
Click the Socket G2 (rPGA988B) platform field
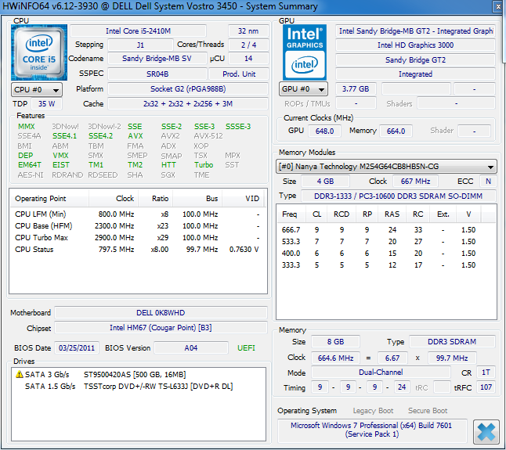[188, 88]
